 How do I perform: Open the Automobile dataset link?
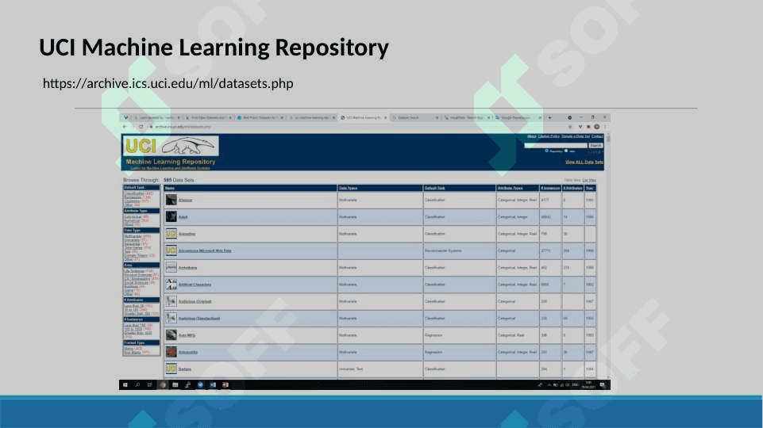pyautogui.click(x=188, y=352)
